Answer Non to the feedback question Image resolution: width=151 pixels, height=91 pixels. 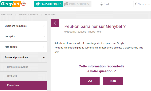point(113,81)
